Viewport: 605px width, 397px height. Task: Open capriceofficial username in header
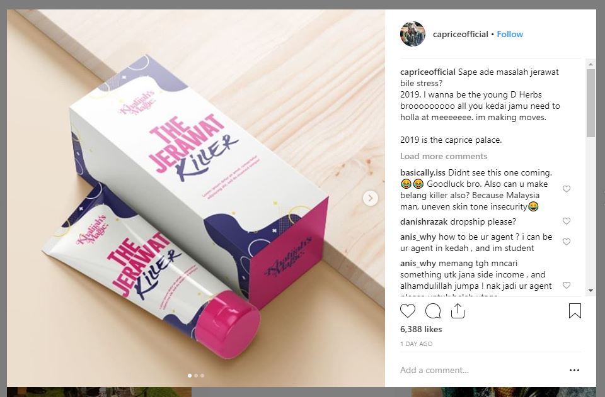(460, 34)
